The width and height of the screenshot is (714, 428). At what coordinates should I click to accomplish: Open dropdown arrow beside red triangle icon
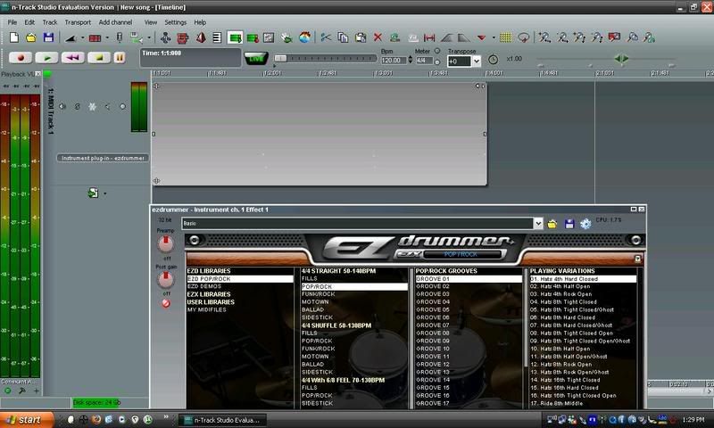[494, 38]
